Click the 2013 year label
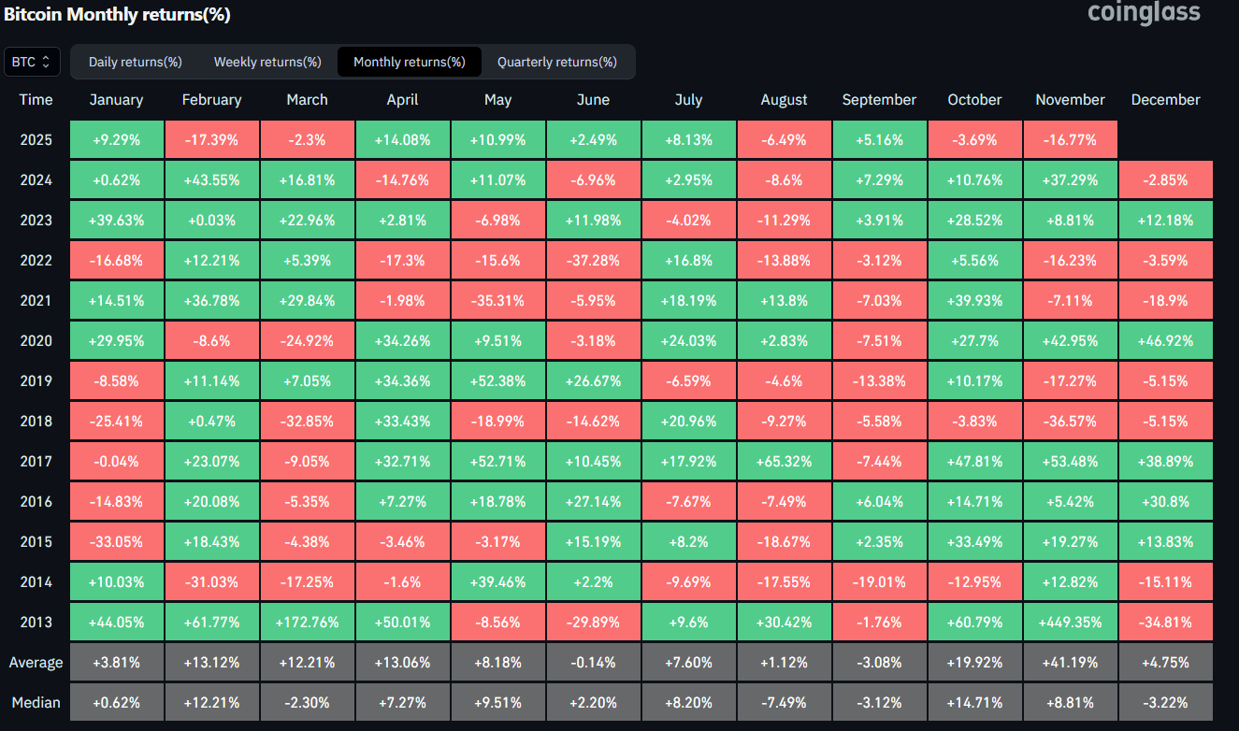The width and height of the screenshot is (1239, 731). pos(36,622)
